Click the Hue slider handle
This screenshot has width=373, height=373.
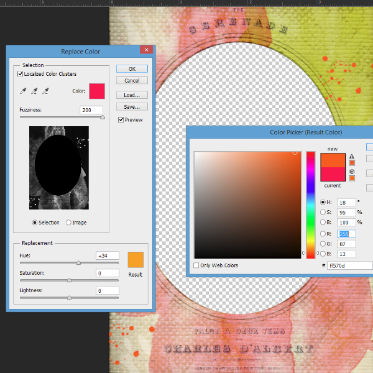(78, 263)
